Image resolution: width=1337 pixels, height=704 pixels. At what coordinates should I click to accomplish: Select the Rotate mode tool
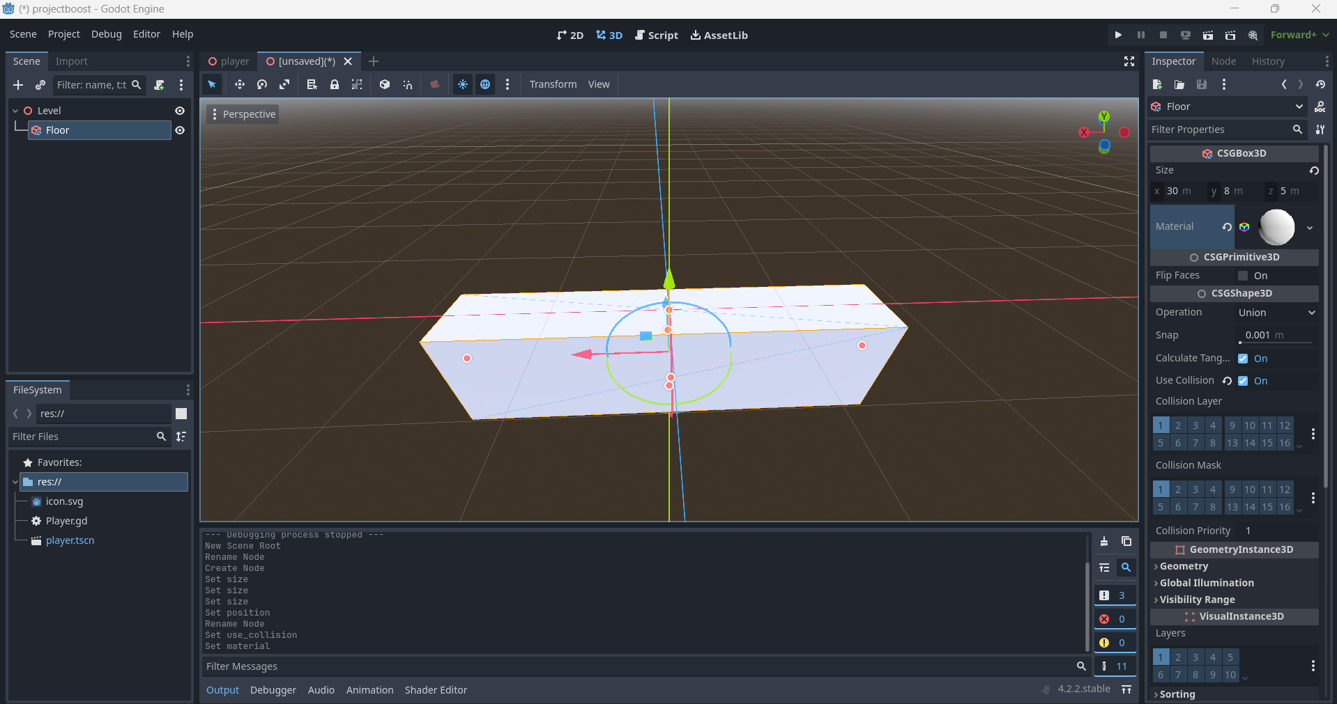262,84
